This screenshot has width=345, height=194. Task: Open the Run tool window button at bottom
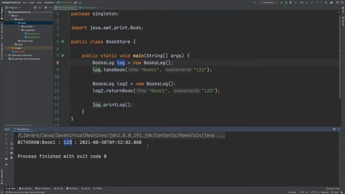pos(11,189)
